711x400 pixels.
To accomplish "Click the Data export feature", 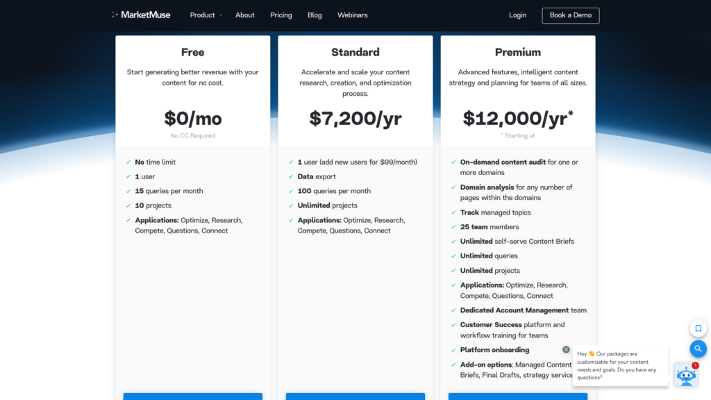I will pos(317,176).
